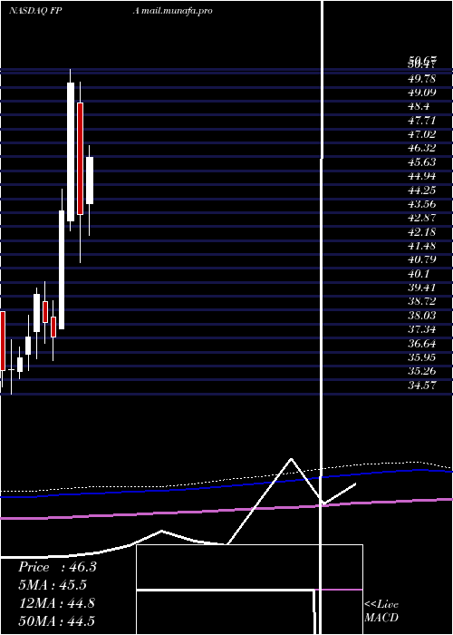The image size is (453, 635).
Task: Select the 40.79 price axis label
Action: tap(422, 260)
